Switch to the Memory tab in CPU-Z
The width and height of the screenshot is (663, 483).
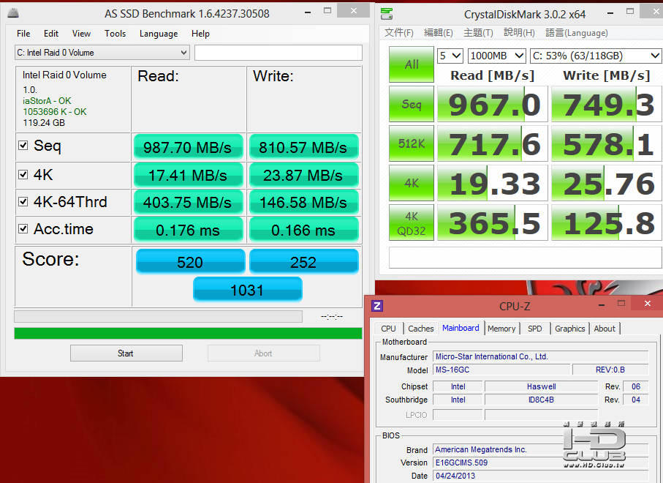click(501, 329)
